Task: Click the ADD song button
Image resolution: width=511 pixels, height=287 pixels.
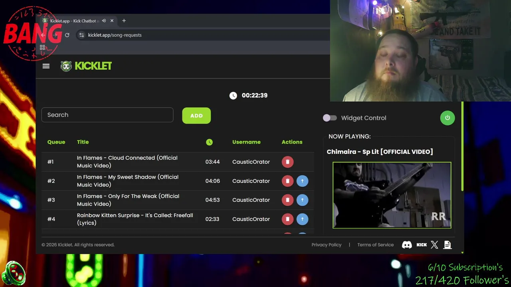Action: tap(196, 116)
